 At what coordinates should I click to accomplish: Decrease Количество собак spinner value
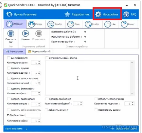(x=39, y=122)
